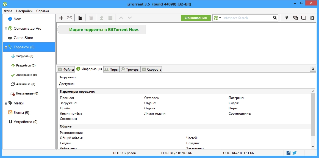
Task: Start torrent download arrow icon
Action: (x=101, y=18)
